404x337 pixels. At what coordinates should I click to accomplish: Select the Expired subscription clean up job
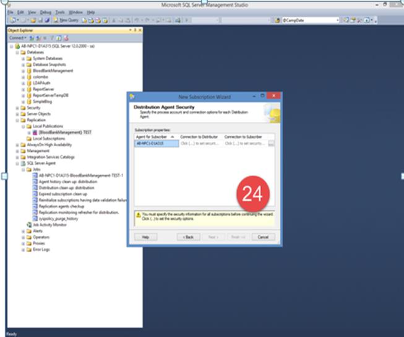[x=63, y=194]
